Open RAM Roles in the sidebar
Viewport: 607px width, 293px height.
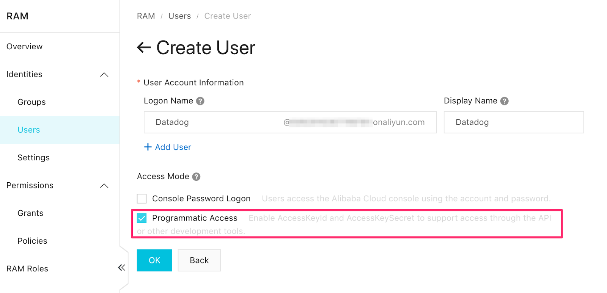pos(27,269)
